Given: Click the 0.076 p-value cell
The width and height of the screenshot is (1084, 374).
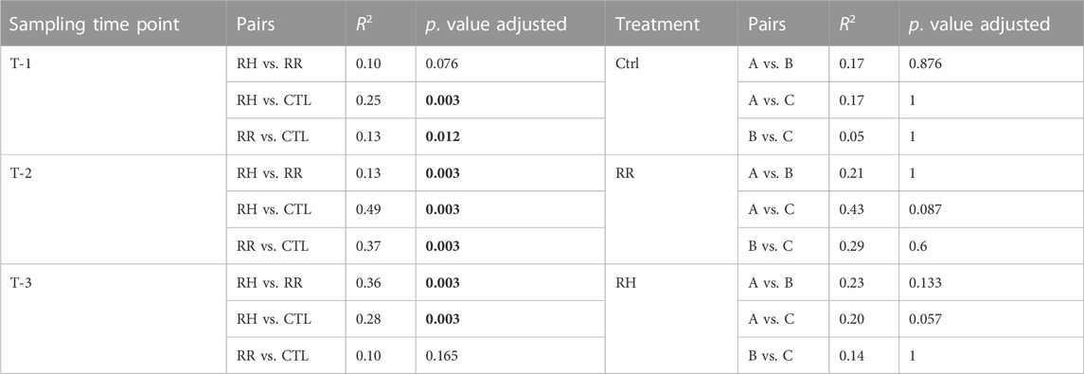Looking at the screenshot, I should click(x=442, y=63).
